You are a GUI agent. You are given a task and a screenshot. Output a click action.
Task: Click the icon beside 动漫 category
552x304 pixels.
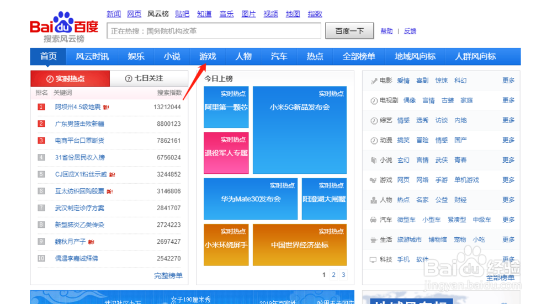pyautogui.click(x=374, y=140)
